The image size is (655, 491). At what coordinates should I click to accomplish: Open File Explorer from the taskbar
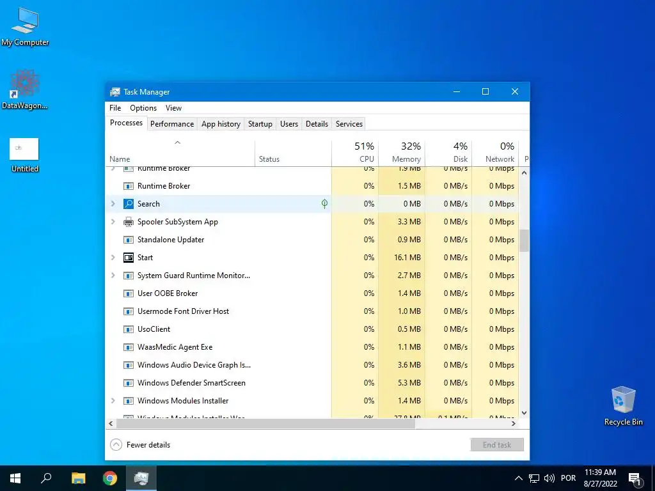tap(78, 478)
